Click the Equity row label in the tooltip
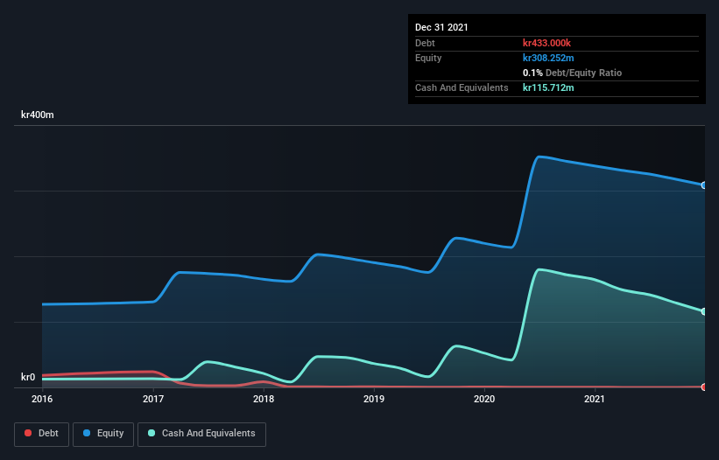 point(428,58)
